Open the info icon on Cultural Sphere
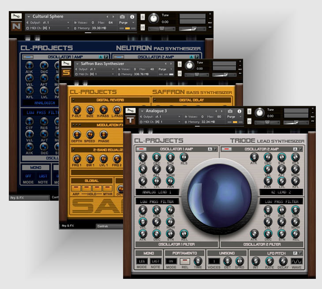Viewport: 322px width, 289px height. pos(132,17)
